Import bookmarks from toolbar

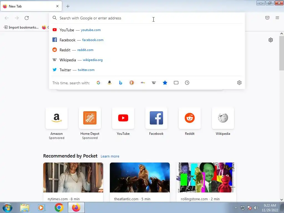[21, 27]
